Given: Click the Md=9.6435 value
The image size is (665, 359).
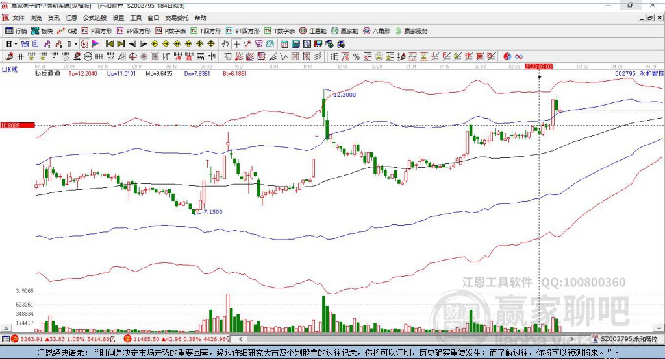Looking at the screenshot, I should (159, 73).
